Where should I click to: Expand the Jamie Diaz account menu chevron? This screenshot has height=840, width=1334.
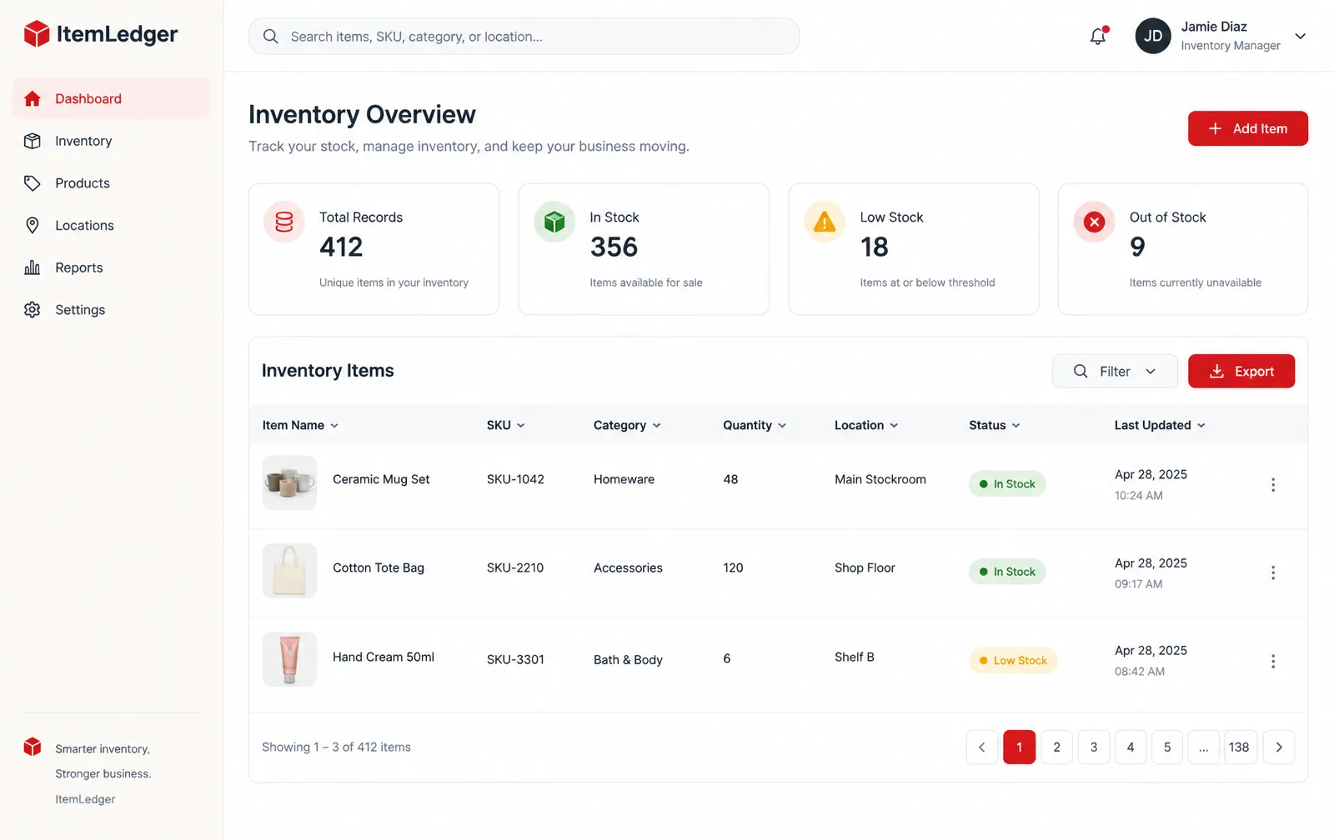pos(1300,36)
